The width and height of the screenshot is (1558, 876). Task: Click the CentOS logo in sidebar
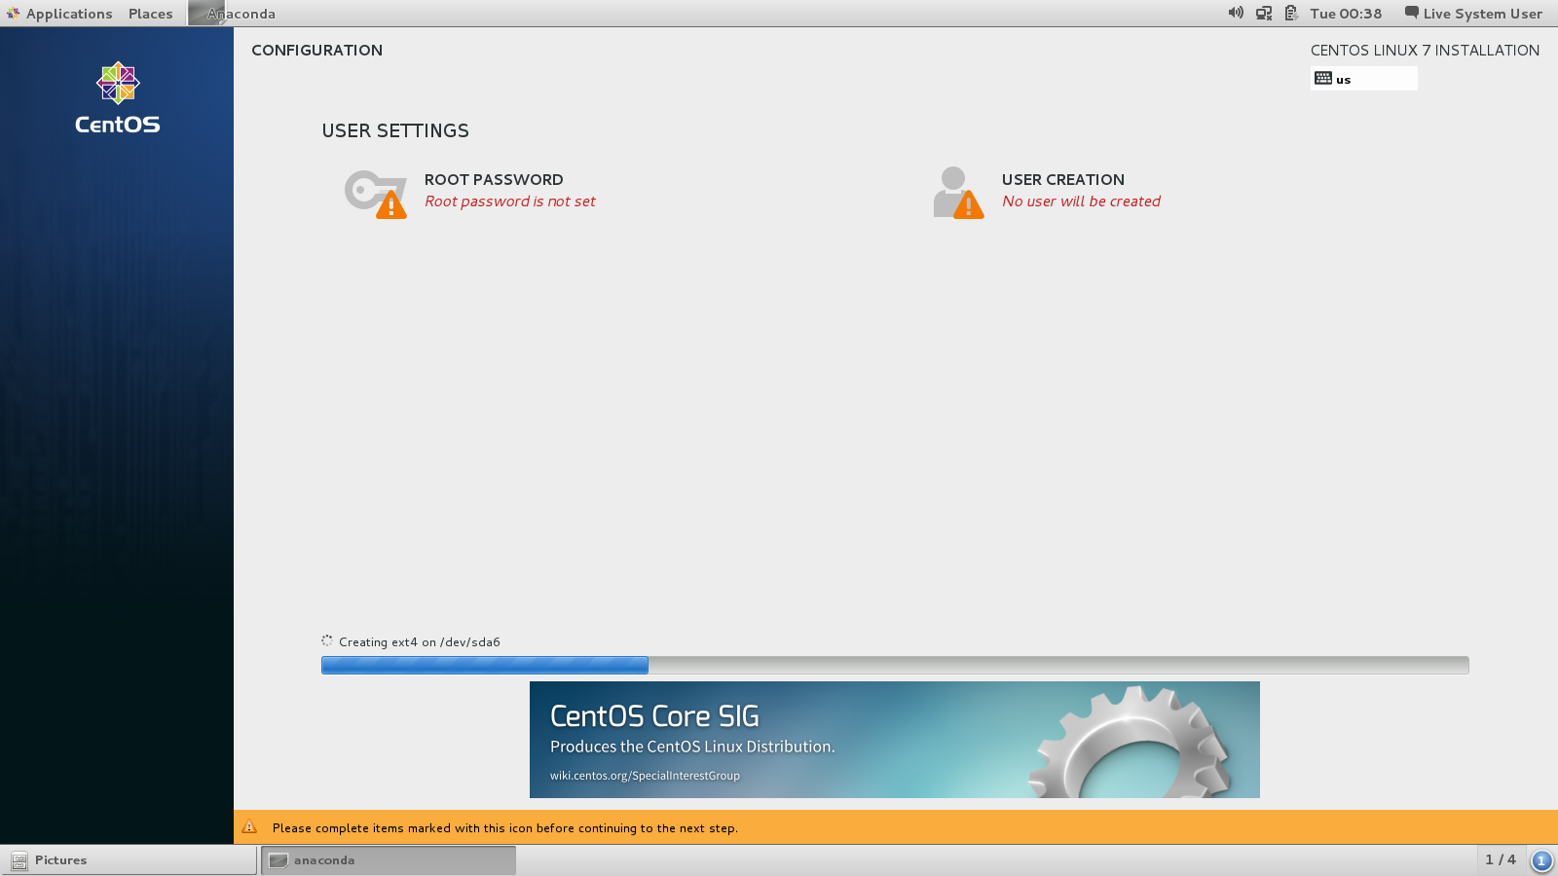pyautogui.click(x=118, y=97)
